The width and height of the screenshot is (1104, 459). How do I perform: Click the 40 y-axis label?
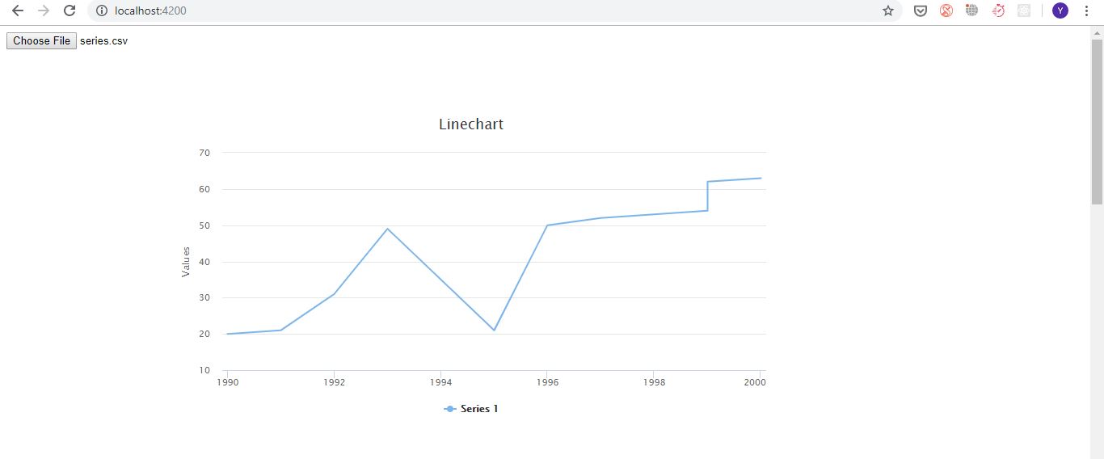pos(204,262)
